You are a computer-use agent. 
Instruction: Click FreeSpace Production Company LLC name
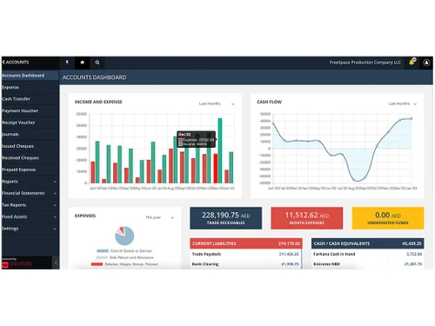365,63
